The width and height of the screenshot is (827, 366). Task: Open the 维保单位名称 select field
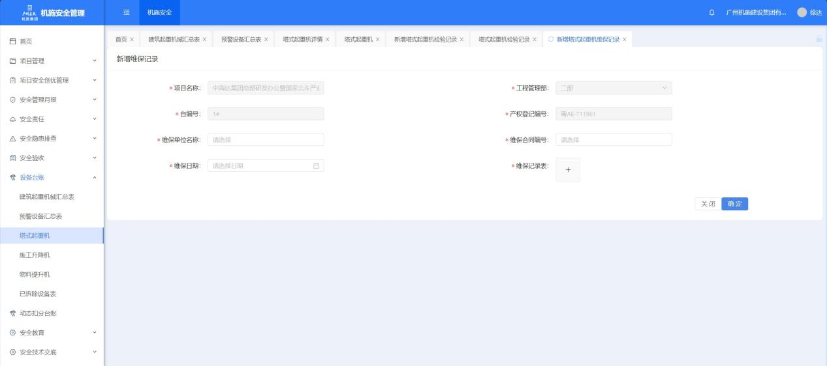click(266, 139)
